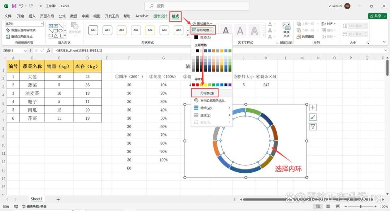The width and height of the screenshot is (390, 211).
Task: Click the Share (共享) button
Action: (377, 16)
